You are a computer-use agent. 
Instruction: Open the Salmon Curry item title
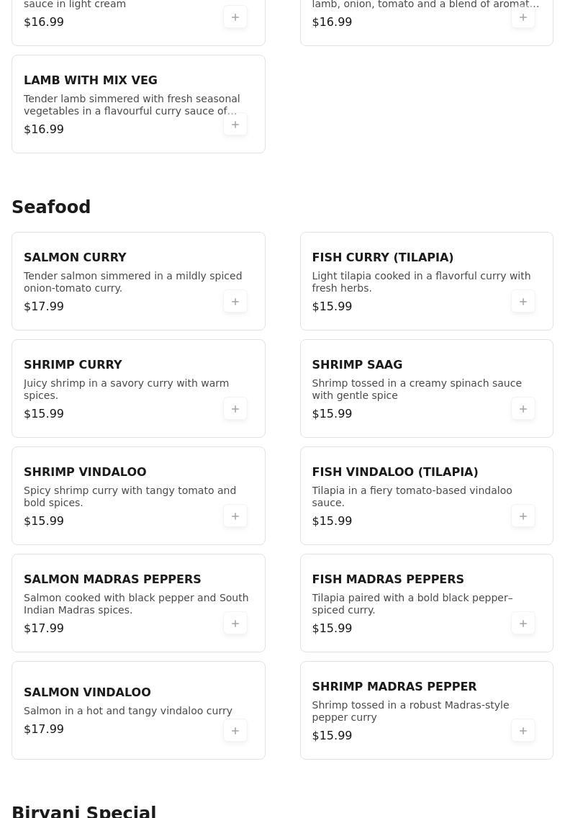coord(75,257)
